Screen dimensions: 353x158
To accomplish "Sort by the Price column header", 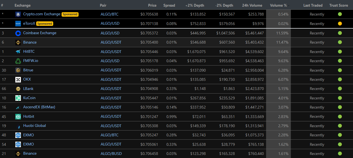I will coord(152,5).
